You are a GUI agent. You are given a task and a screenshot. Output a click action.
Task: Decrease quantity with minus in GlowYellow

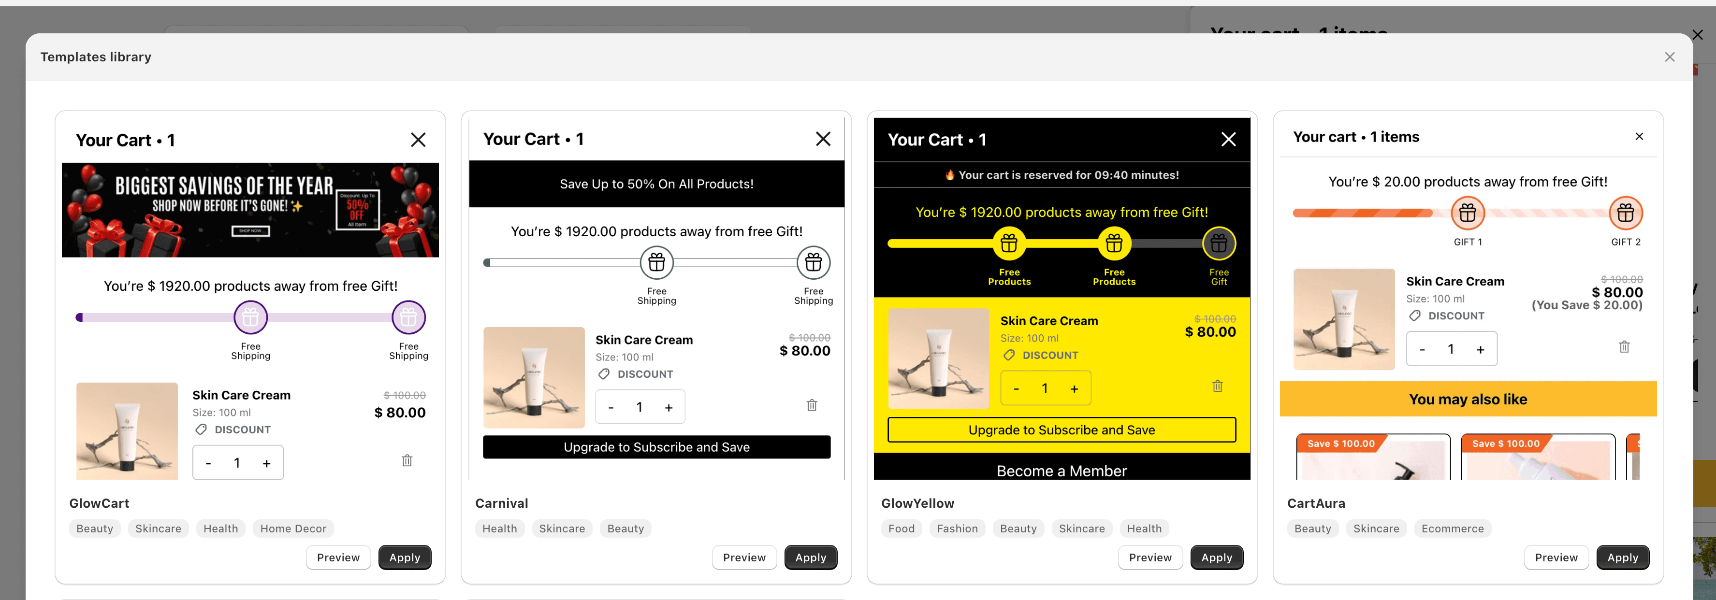[1017, 389]
